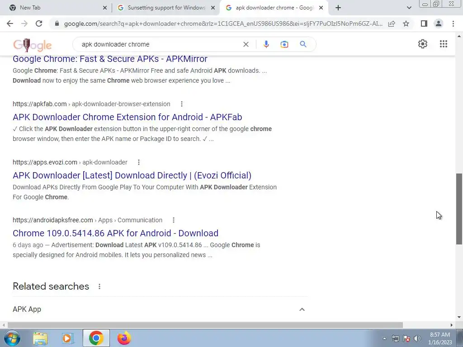Click the vertical scrollbar thumb
The height and width of the screenshot is (347, 463).
click(459, 209)
